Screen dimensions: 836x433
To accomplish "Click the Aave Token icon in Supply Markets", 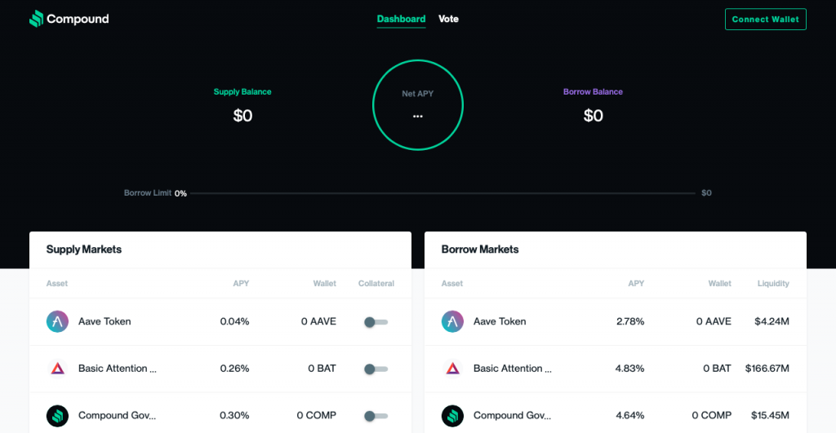I will coord(58,321).
